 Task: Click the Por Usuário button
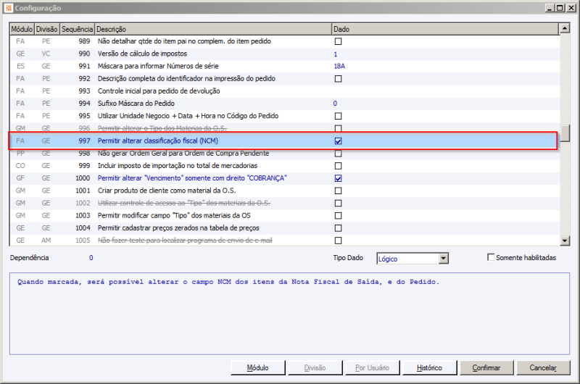[372, 368]
